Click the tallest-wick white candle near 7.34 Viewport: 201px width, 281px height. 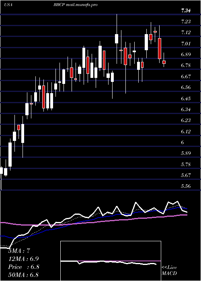117,39
